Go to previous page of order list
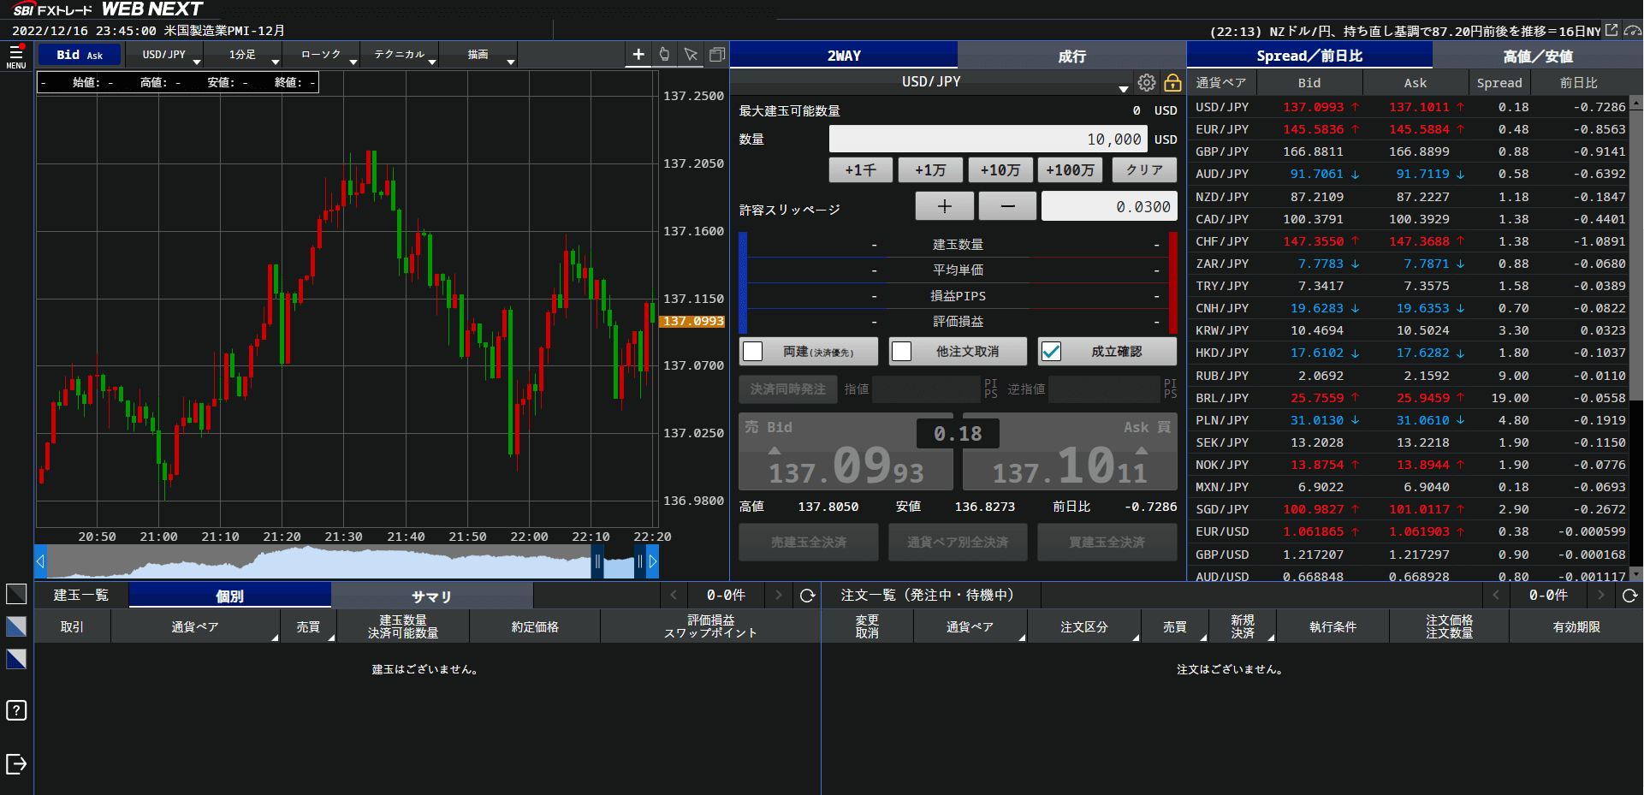This screenshot has height=795, width=1644. 1496,595
